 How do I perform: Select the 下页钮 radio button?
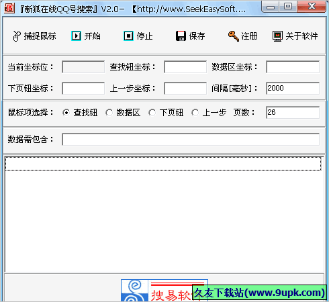click(152, 113)
